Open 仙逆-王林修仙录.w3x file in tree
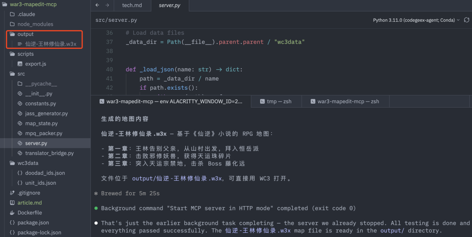Image resolution: width=472 pixels, height=237 pixels. (x=51, y=44)
